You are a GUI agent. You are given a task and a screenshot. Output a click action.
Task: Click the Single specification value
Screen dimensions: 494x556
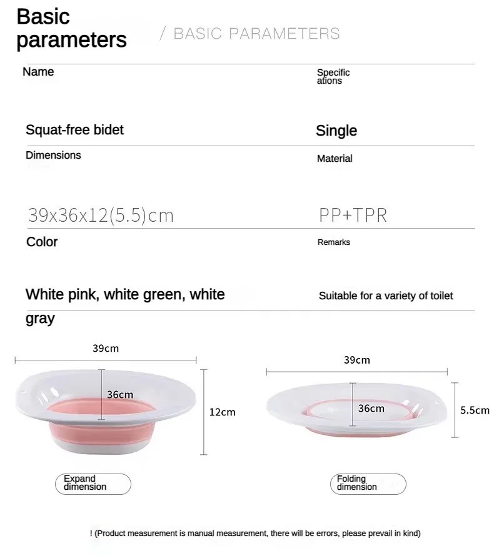coord(336,131)
